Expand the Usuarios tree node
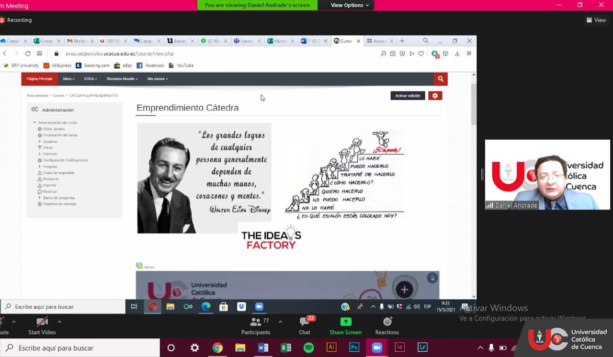 coord(40,142)
